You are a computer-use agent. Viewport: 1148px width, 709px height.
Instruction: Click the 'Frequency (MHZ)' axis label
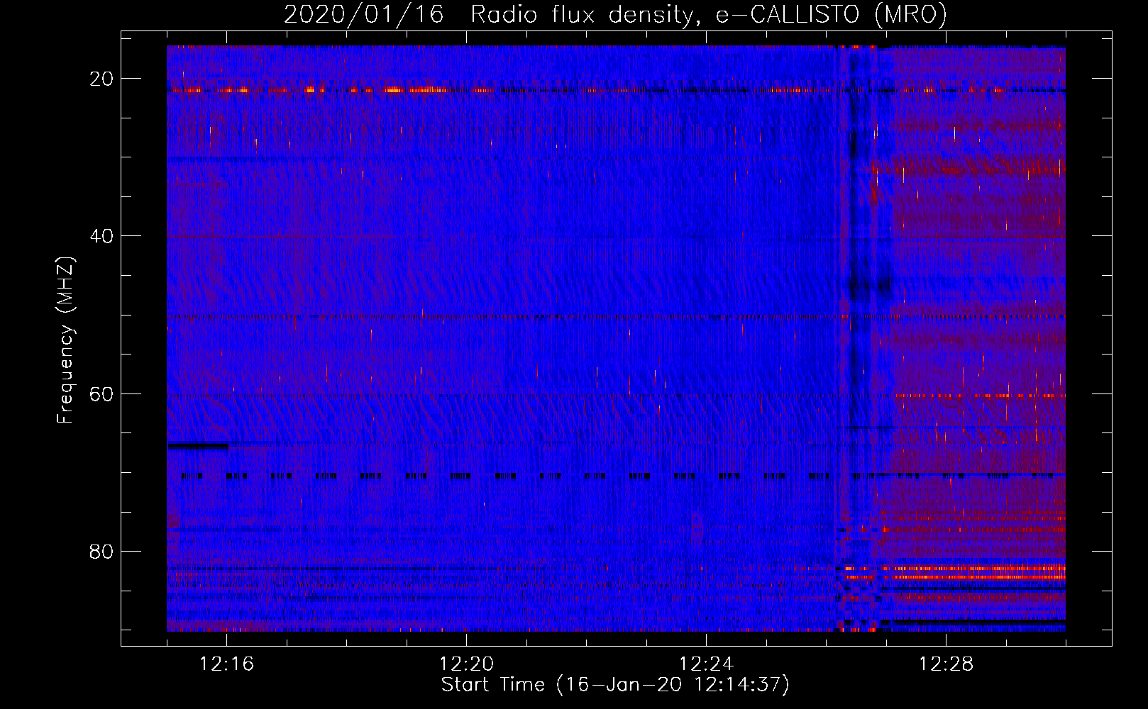click(65, 340)
